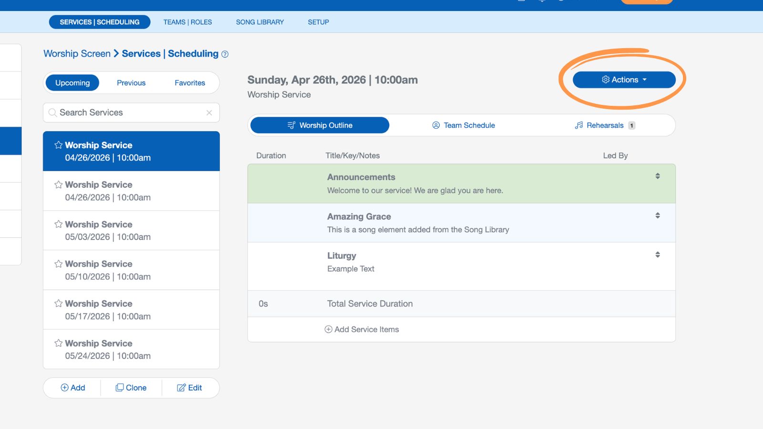
Task: Click the plus icon on the Add button
Action: coord(64,388)
